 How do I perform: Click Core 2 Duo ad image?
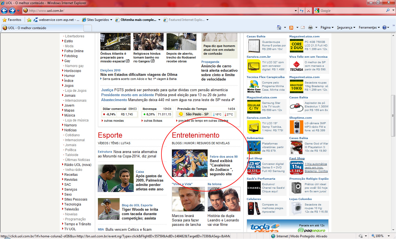tap(296, 46)
